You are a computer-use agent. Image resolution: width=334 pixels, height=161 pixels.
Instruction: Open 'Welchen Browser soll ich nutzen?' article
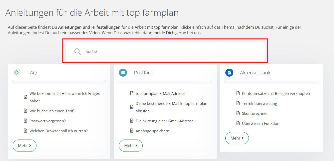pos(58,131)
